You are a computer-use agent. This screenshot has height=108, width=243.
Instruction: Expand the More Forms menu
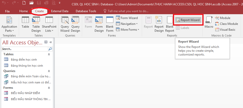pos(128,30)
